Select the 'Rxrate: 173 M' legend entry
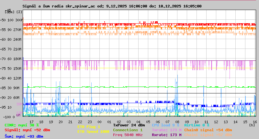This screenshot has width=259, height=139. [x=167, y=135]
